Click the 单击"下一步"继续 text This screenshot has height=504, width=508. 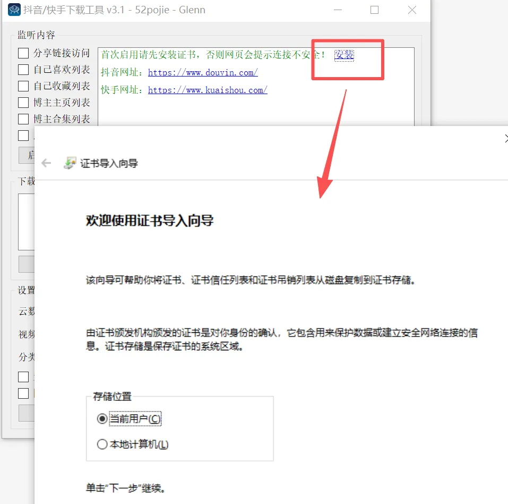click(126, 488)
